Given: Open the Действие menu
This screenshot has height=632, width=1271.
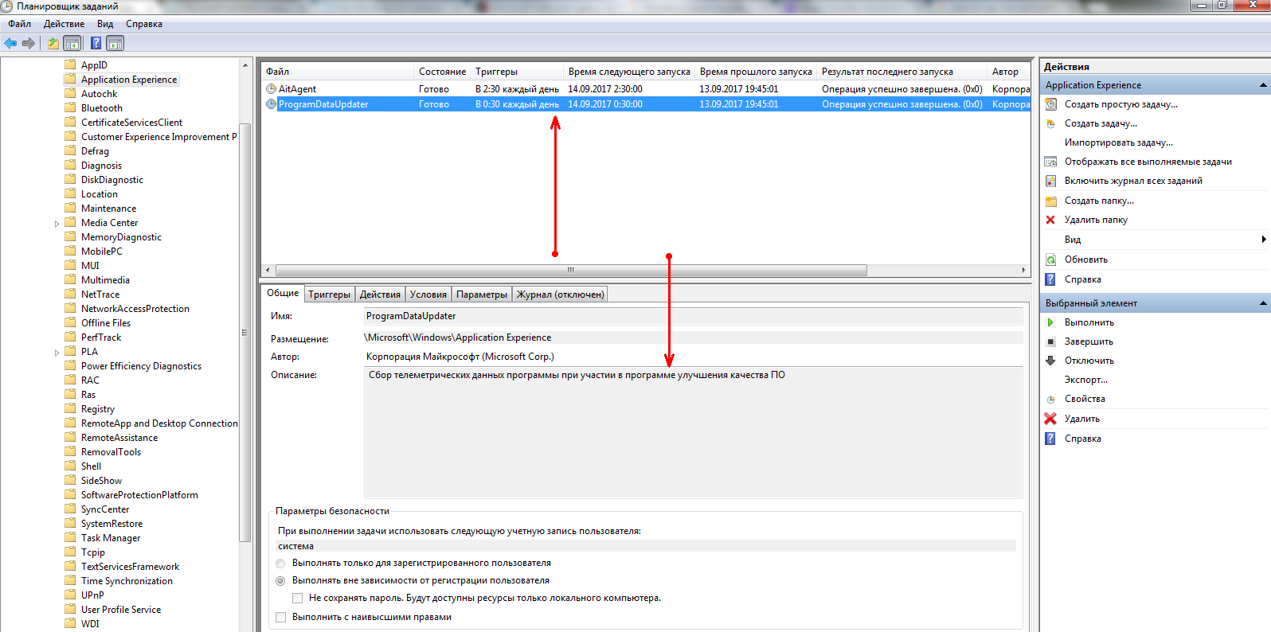Looking at the screenshot, I should tap(64, 24).
